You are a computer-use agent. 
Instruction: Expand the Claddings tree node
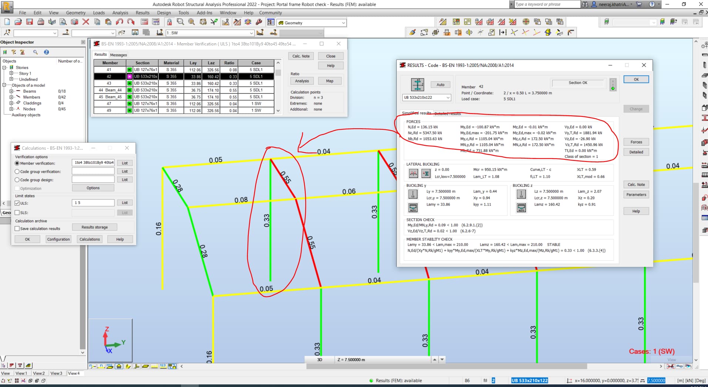[x=11, y=103]
